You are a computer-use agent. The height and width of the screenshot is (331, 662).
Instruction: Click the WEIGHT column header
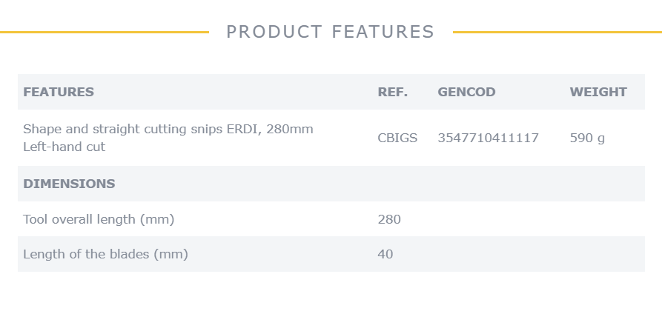tap(598, 92)
